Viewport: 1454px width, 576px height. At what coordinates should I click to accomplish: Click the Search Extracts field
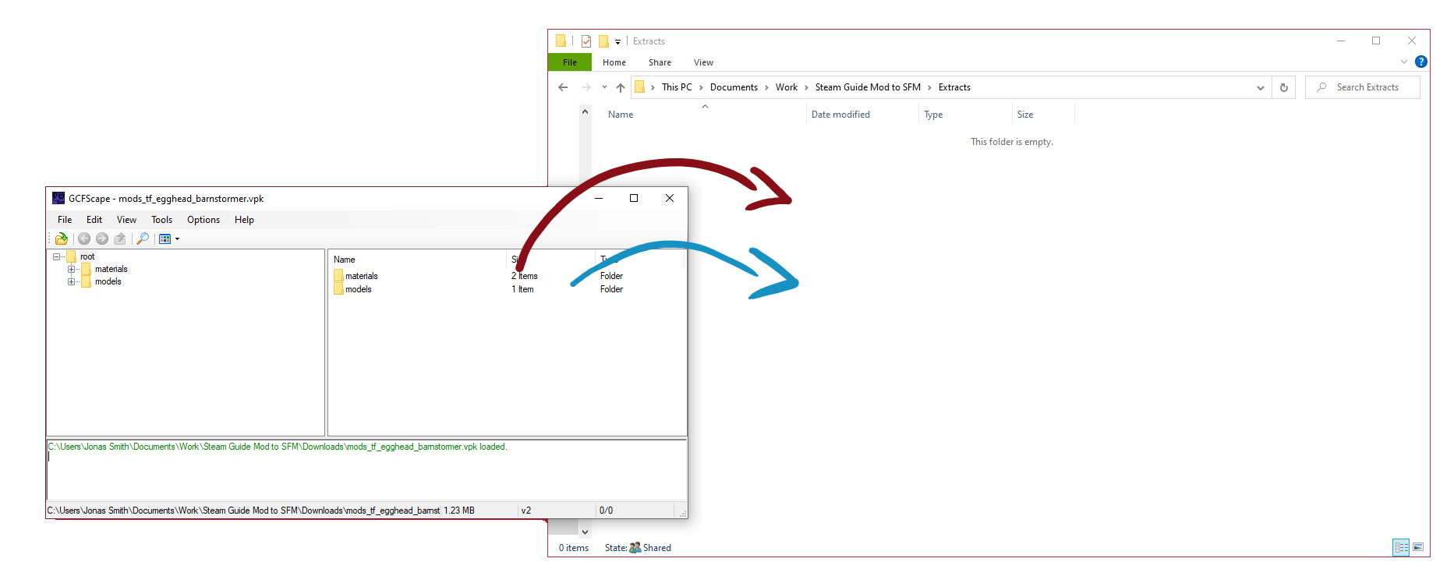[1362, 87]
